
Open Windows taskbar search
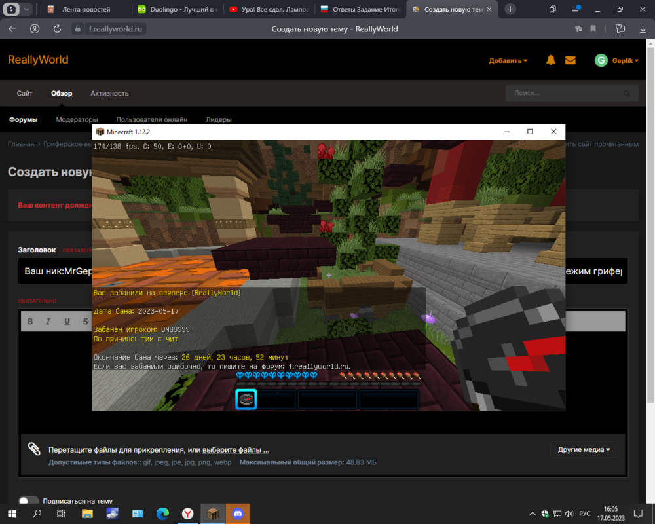click(37, 514)
